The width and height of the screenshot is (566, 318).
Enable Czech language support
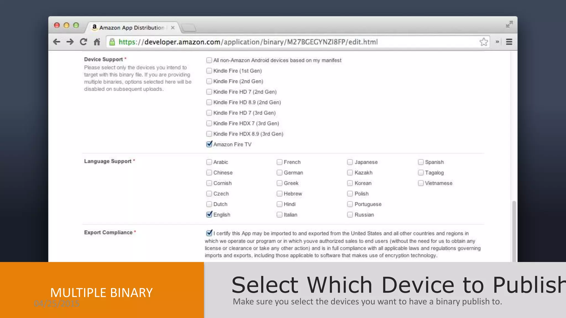tap(209, 194)
